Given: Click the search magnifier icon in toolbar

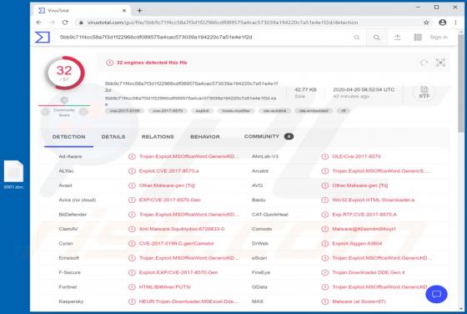Looking at the screenshot, I should point(377,38).
